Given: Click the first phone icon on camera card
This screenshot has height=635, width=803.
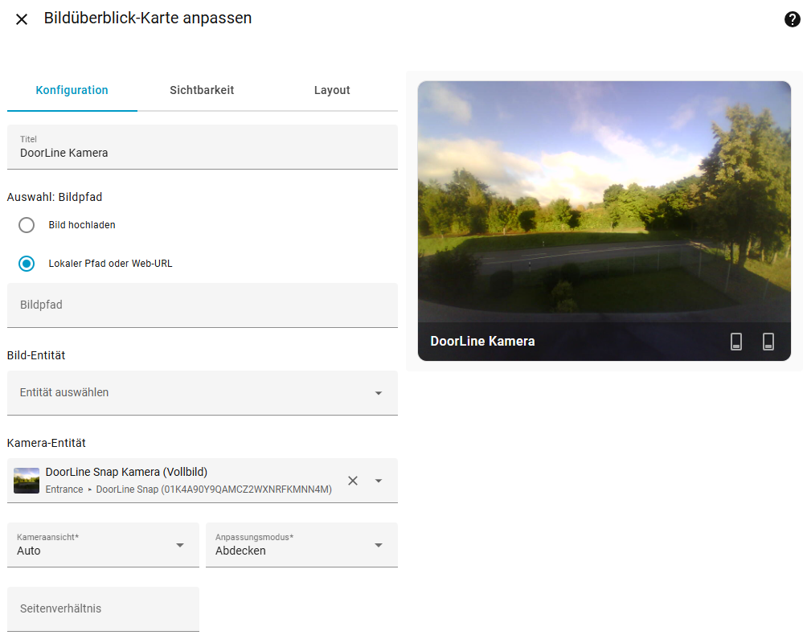Looking at the screenshot, I should click(736, 342).
